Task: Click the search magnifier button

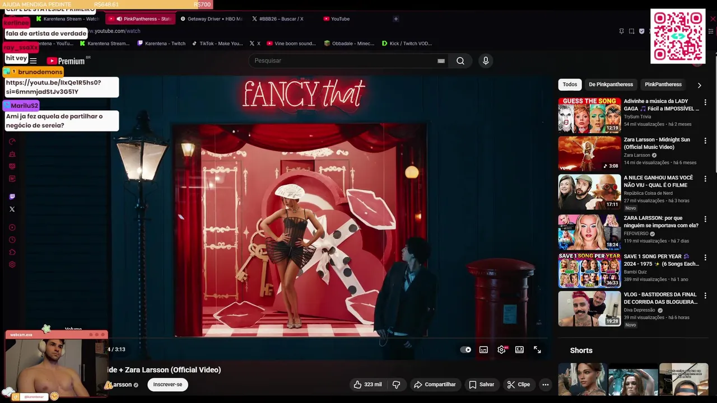Action: coord(460,60)
